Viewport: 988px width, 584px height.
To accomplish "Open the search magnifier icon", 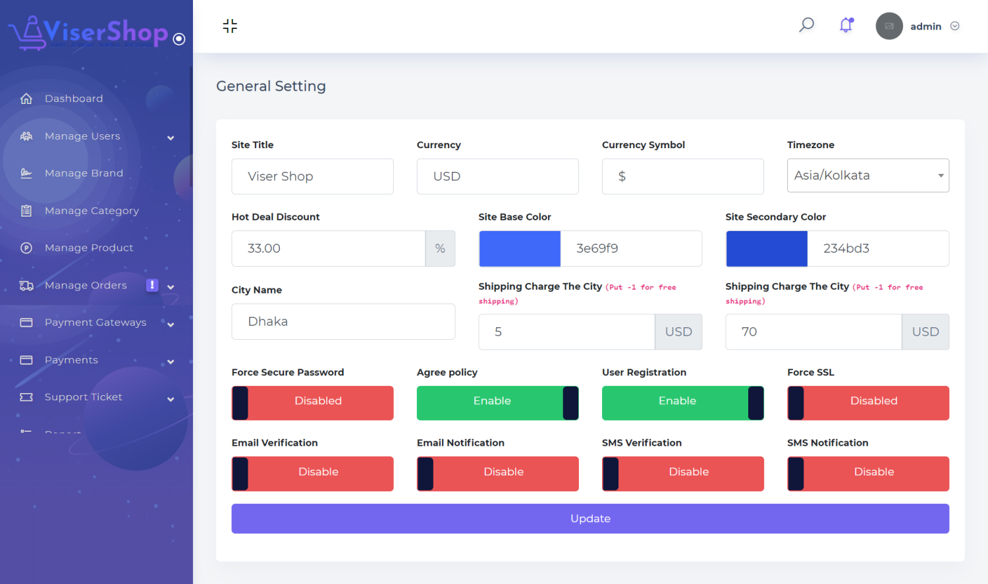I will (x=806, y=26).
